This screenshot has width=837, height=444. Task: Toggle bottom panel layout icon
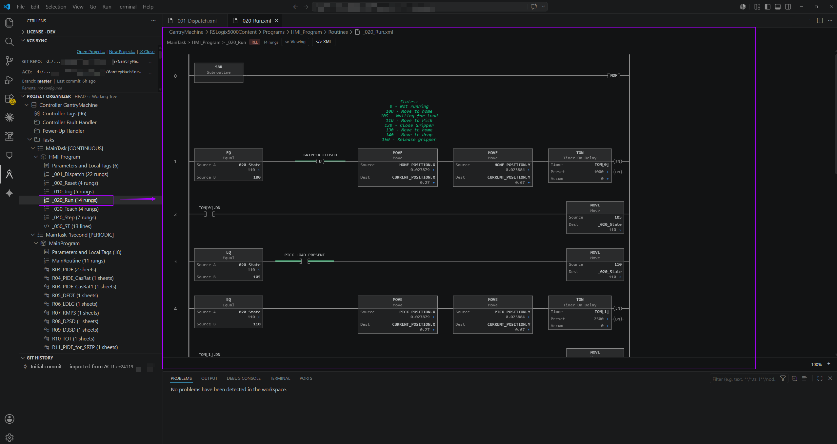click(778, 7)
